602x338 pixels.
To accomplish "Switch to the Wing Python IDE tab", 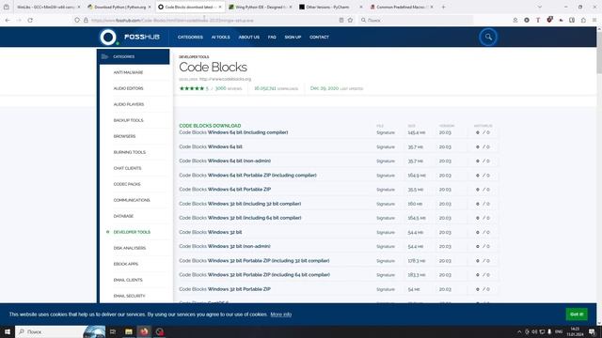I will click(x=260, y=7).
